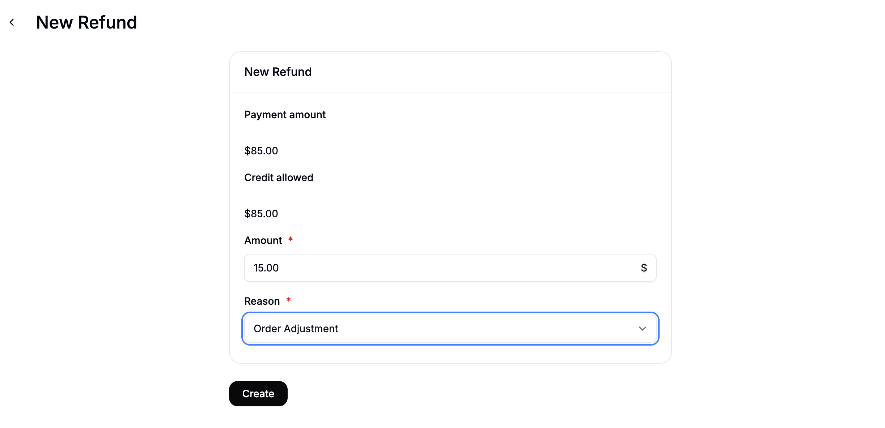Open the Reason dropdown showing Order Adjustment
885x428 pixels.
tap(450, 329)
